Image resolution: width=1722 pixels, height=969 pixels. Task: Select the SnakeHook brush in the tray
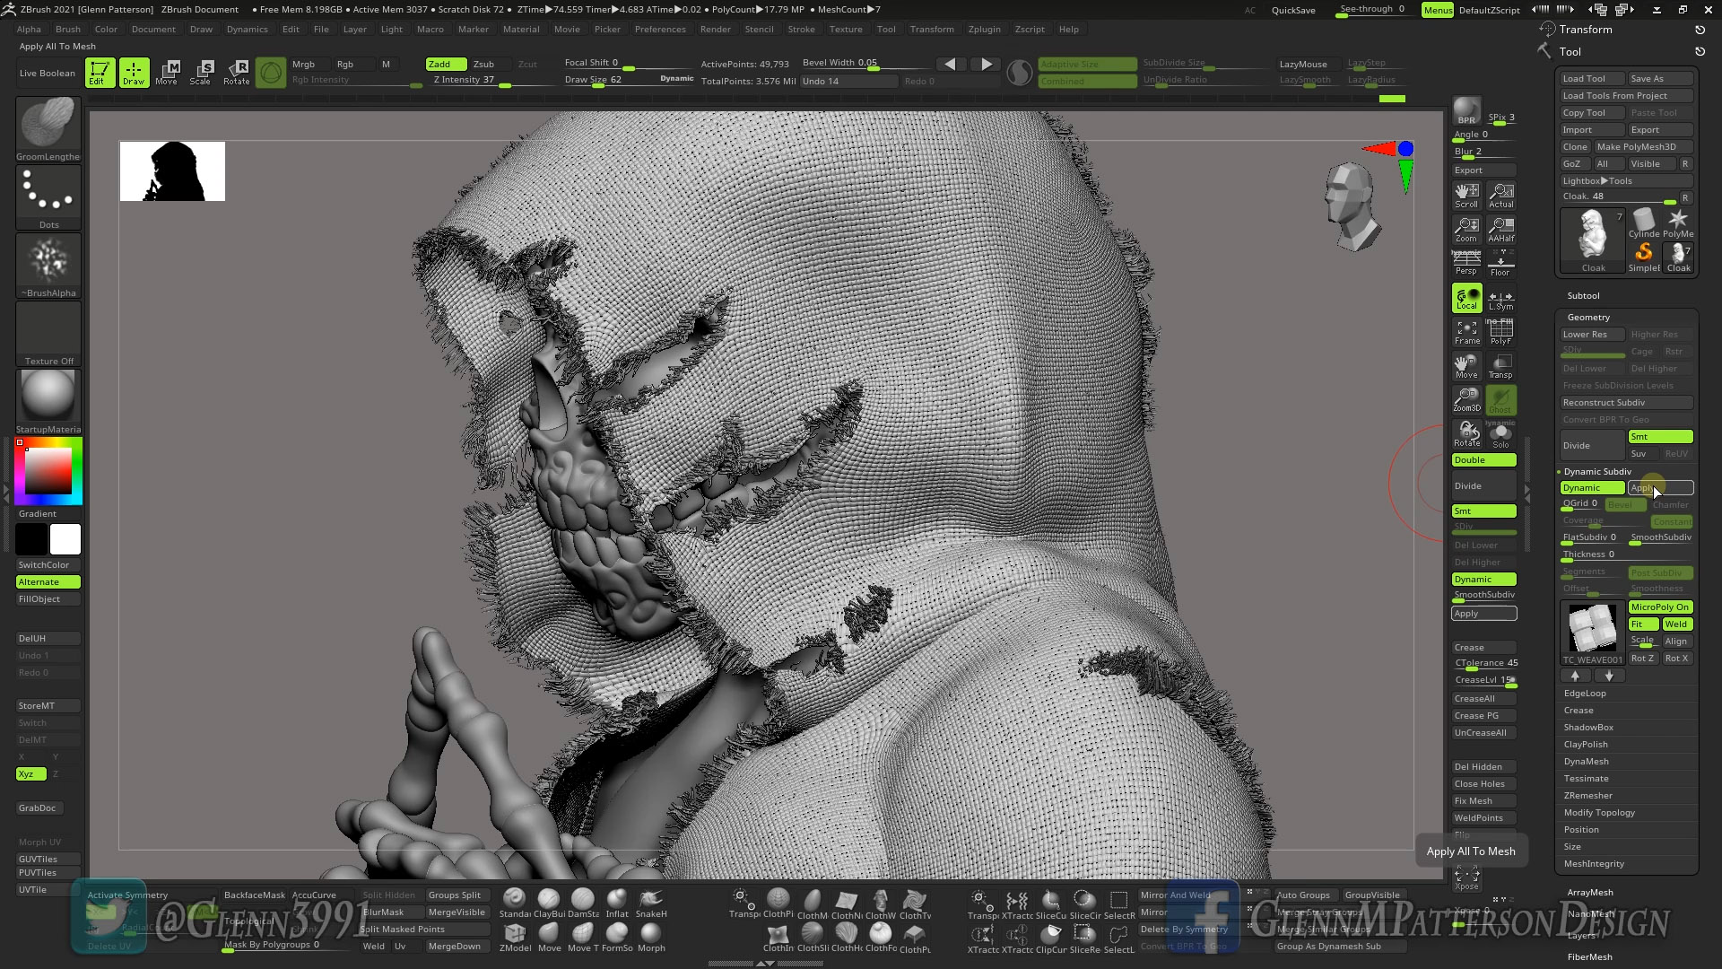[x=651, y=900]
